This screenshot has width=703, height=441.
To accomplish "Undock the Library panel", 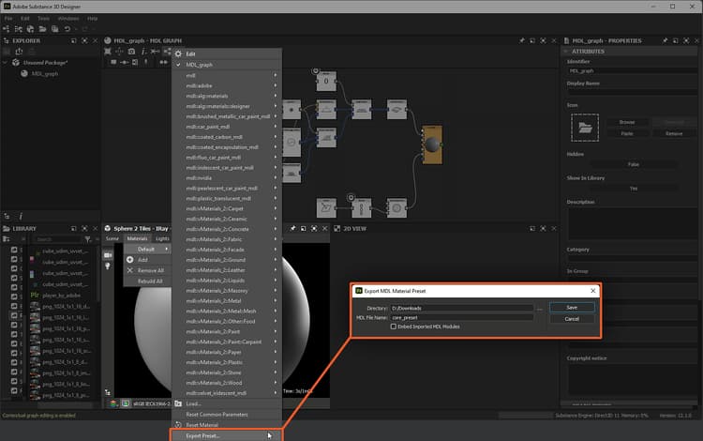I will coord(73,228).
